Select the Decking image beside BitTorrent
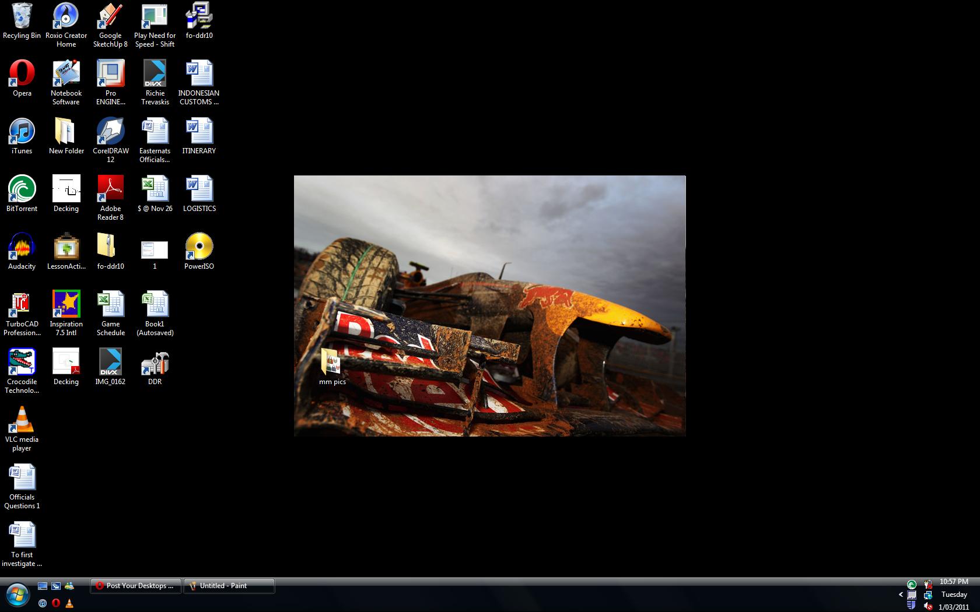This screenshot has height=612, width=980. (x=66, y=194)
